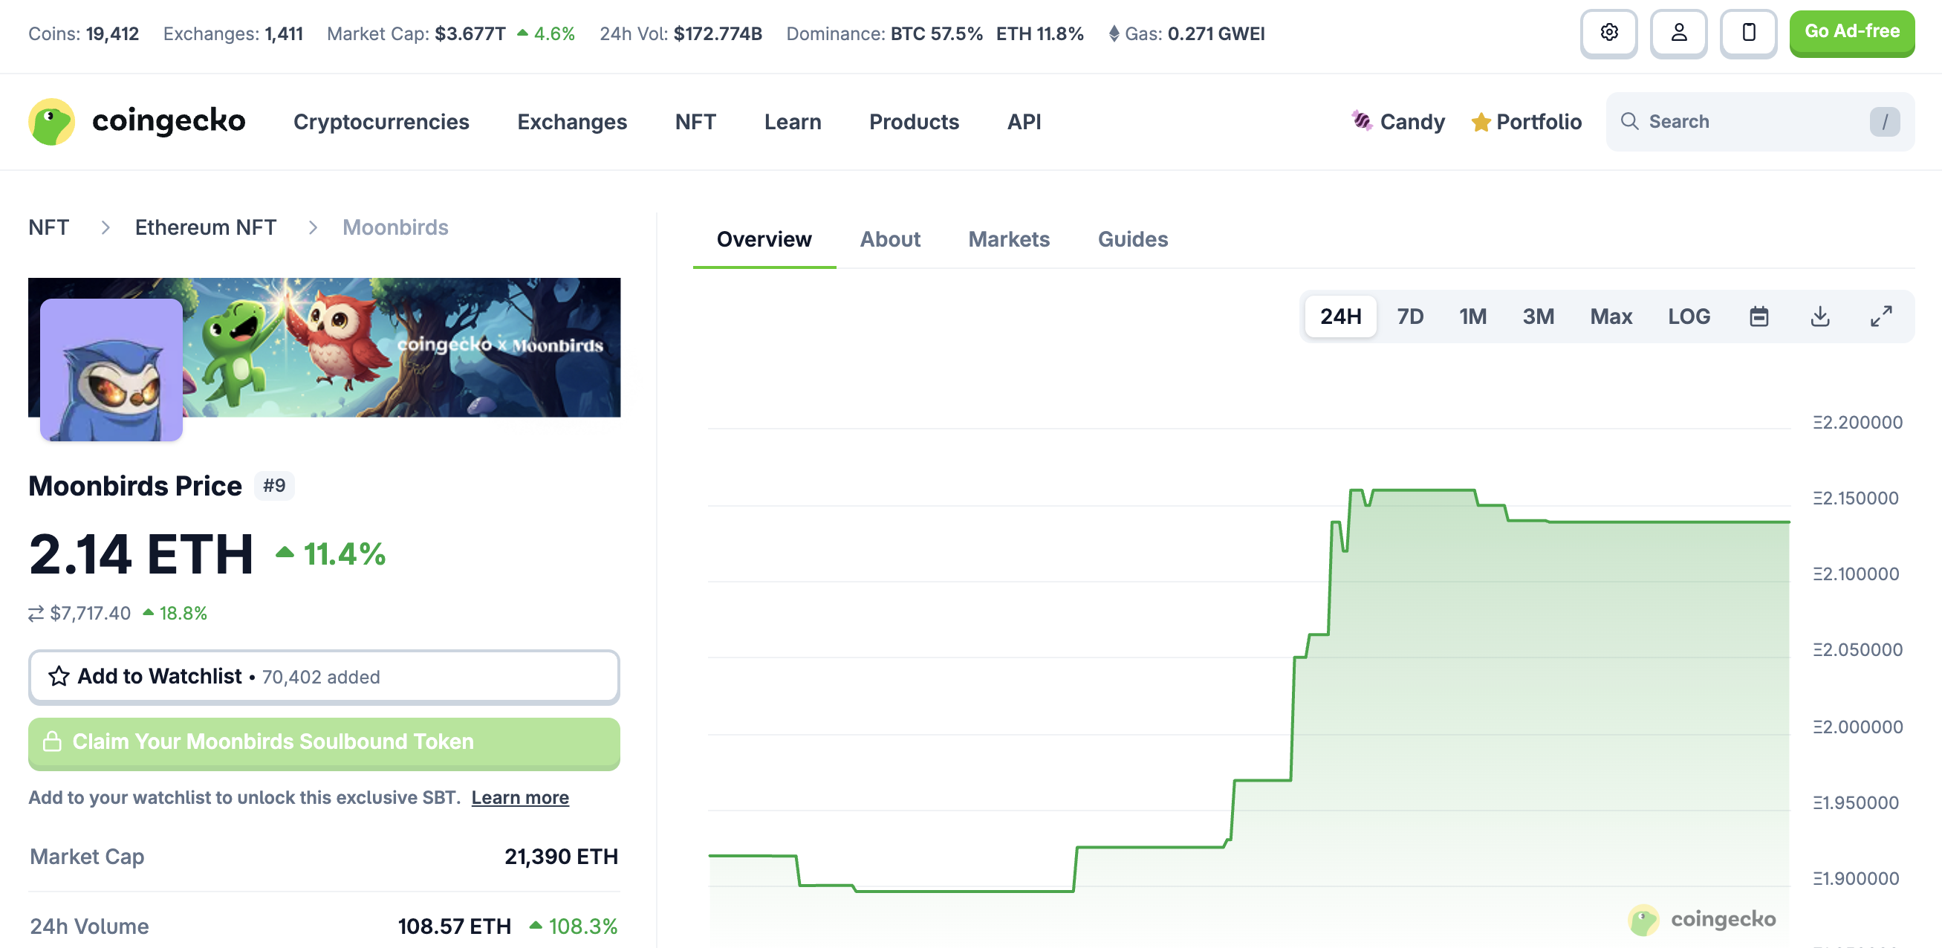The width and height of the screenshot is (1942, 948).
Task: Click the price conversion swap arrows icon
Action: (x=36, y=614)
